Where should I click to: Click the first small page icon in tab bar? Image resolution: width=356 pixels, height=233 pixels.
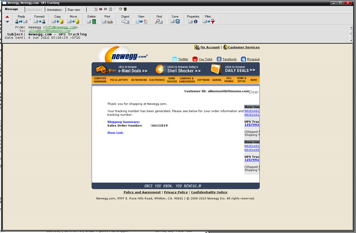(x=96, y=9)
